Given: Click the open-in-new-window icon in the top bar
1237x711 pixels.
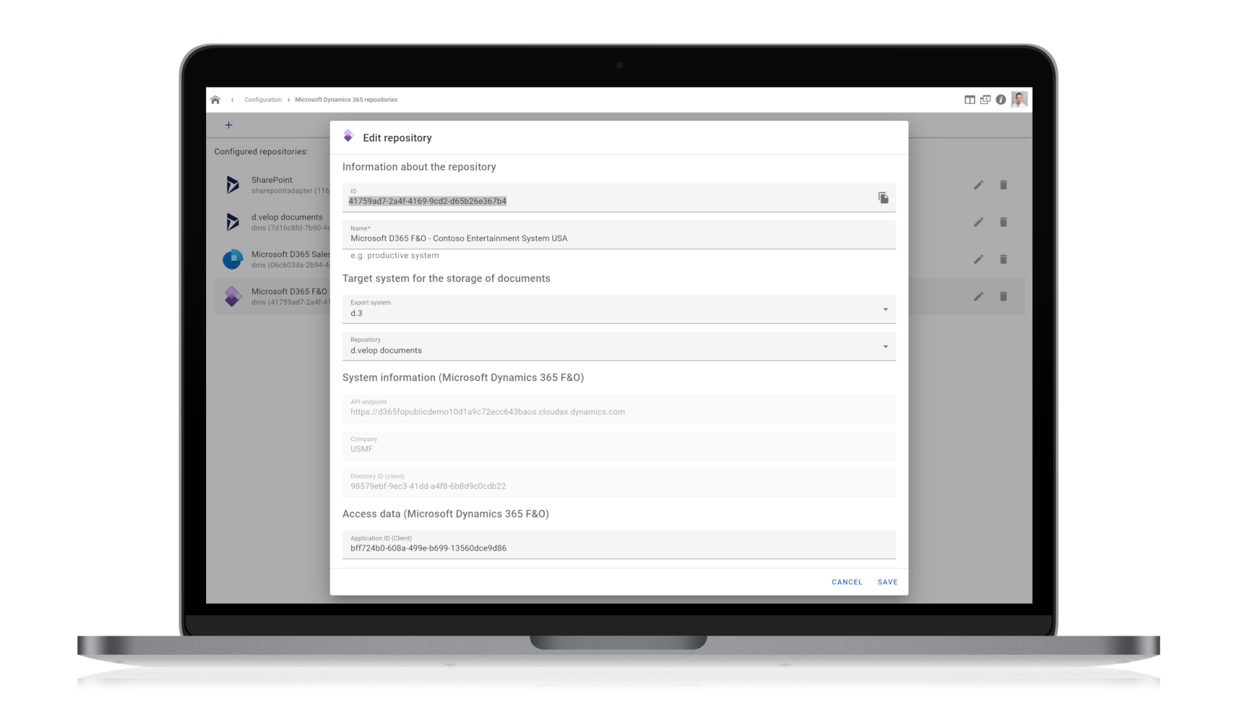Looking at the screenshot, I should [984, 100].
